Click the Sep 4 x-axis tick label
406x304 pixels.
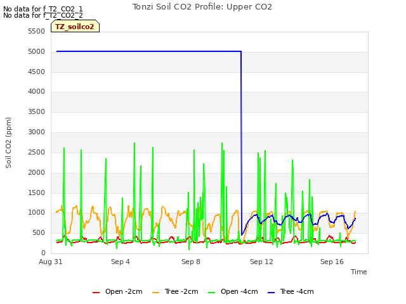[121, 262]
